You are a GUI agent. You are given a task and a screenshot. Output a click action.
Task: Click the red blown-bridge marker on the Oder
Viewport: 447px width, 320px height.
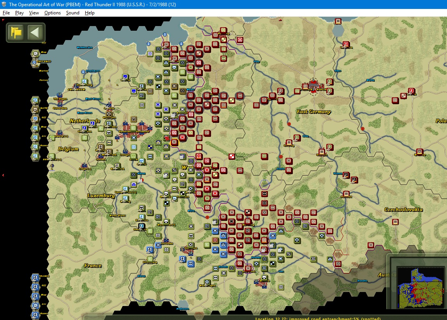point(363,129)
